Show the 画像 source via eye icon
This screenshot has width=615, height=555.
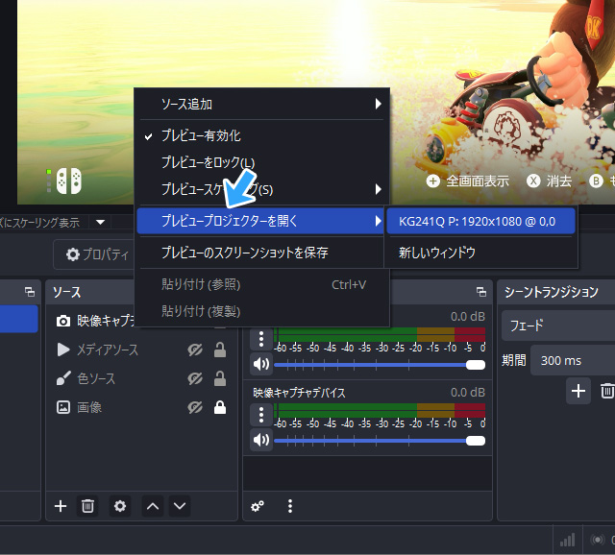click(195, 408)
